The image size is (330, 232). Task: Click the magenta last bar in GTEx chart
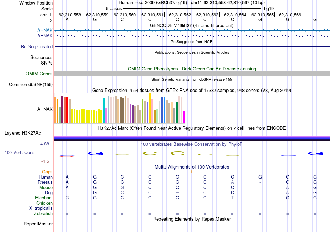click(x=184, y=117)
